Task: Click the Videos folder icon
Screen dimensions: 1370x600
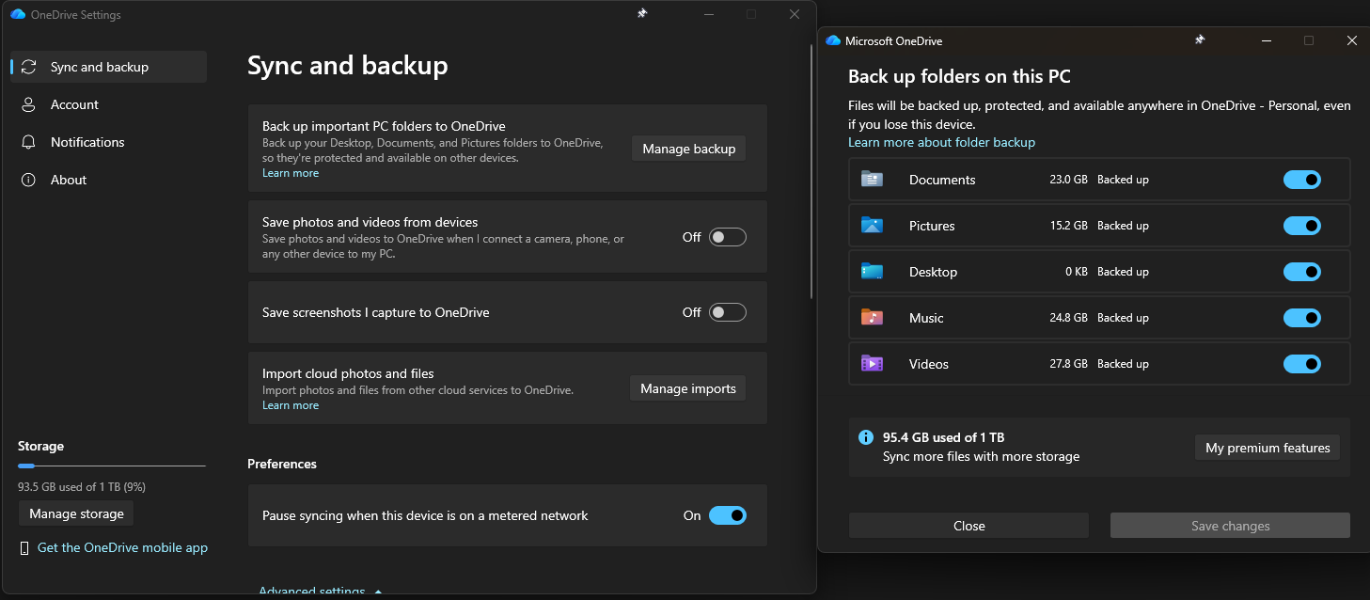Action: tap(872, 364)
